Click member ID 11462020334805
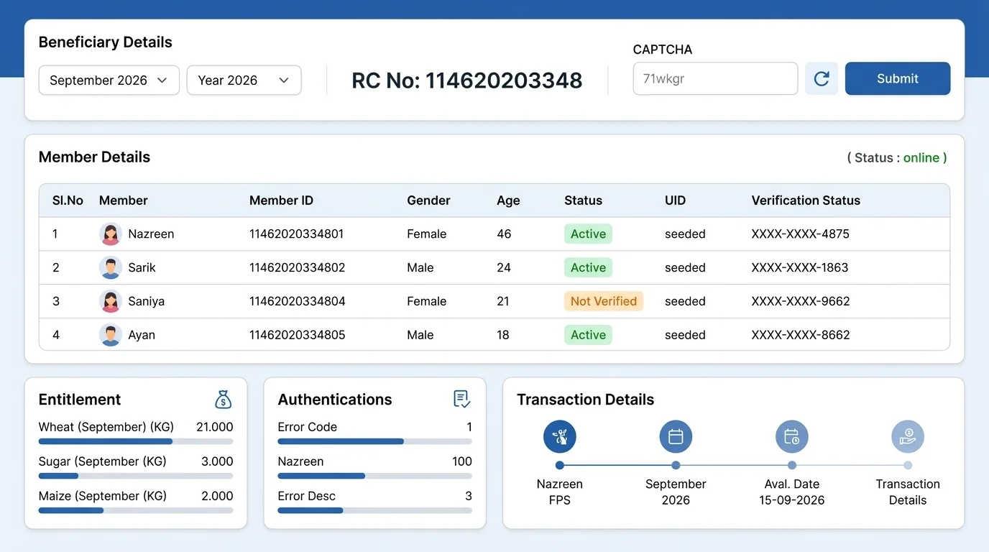 [297, 335]
